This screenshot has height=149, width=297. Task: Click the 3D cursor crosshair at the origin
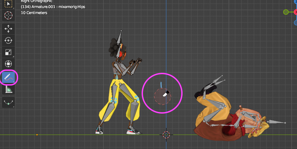(x=166, y=135)
